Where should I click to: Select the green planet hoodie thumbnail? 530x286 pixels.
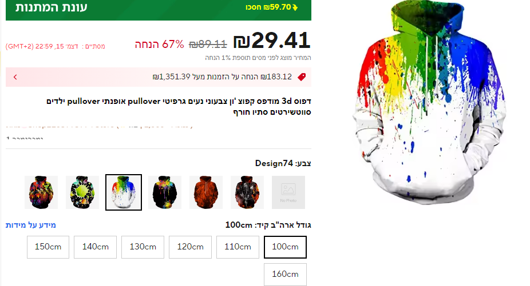[82, 192]
